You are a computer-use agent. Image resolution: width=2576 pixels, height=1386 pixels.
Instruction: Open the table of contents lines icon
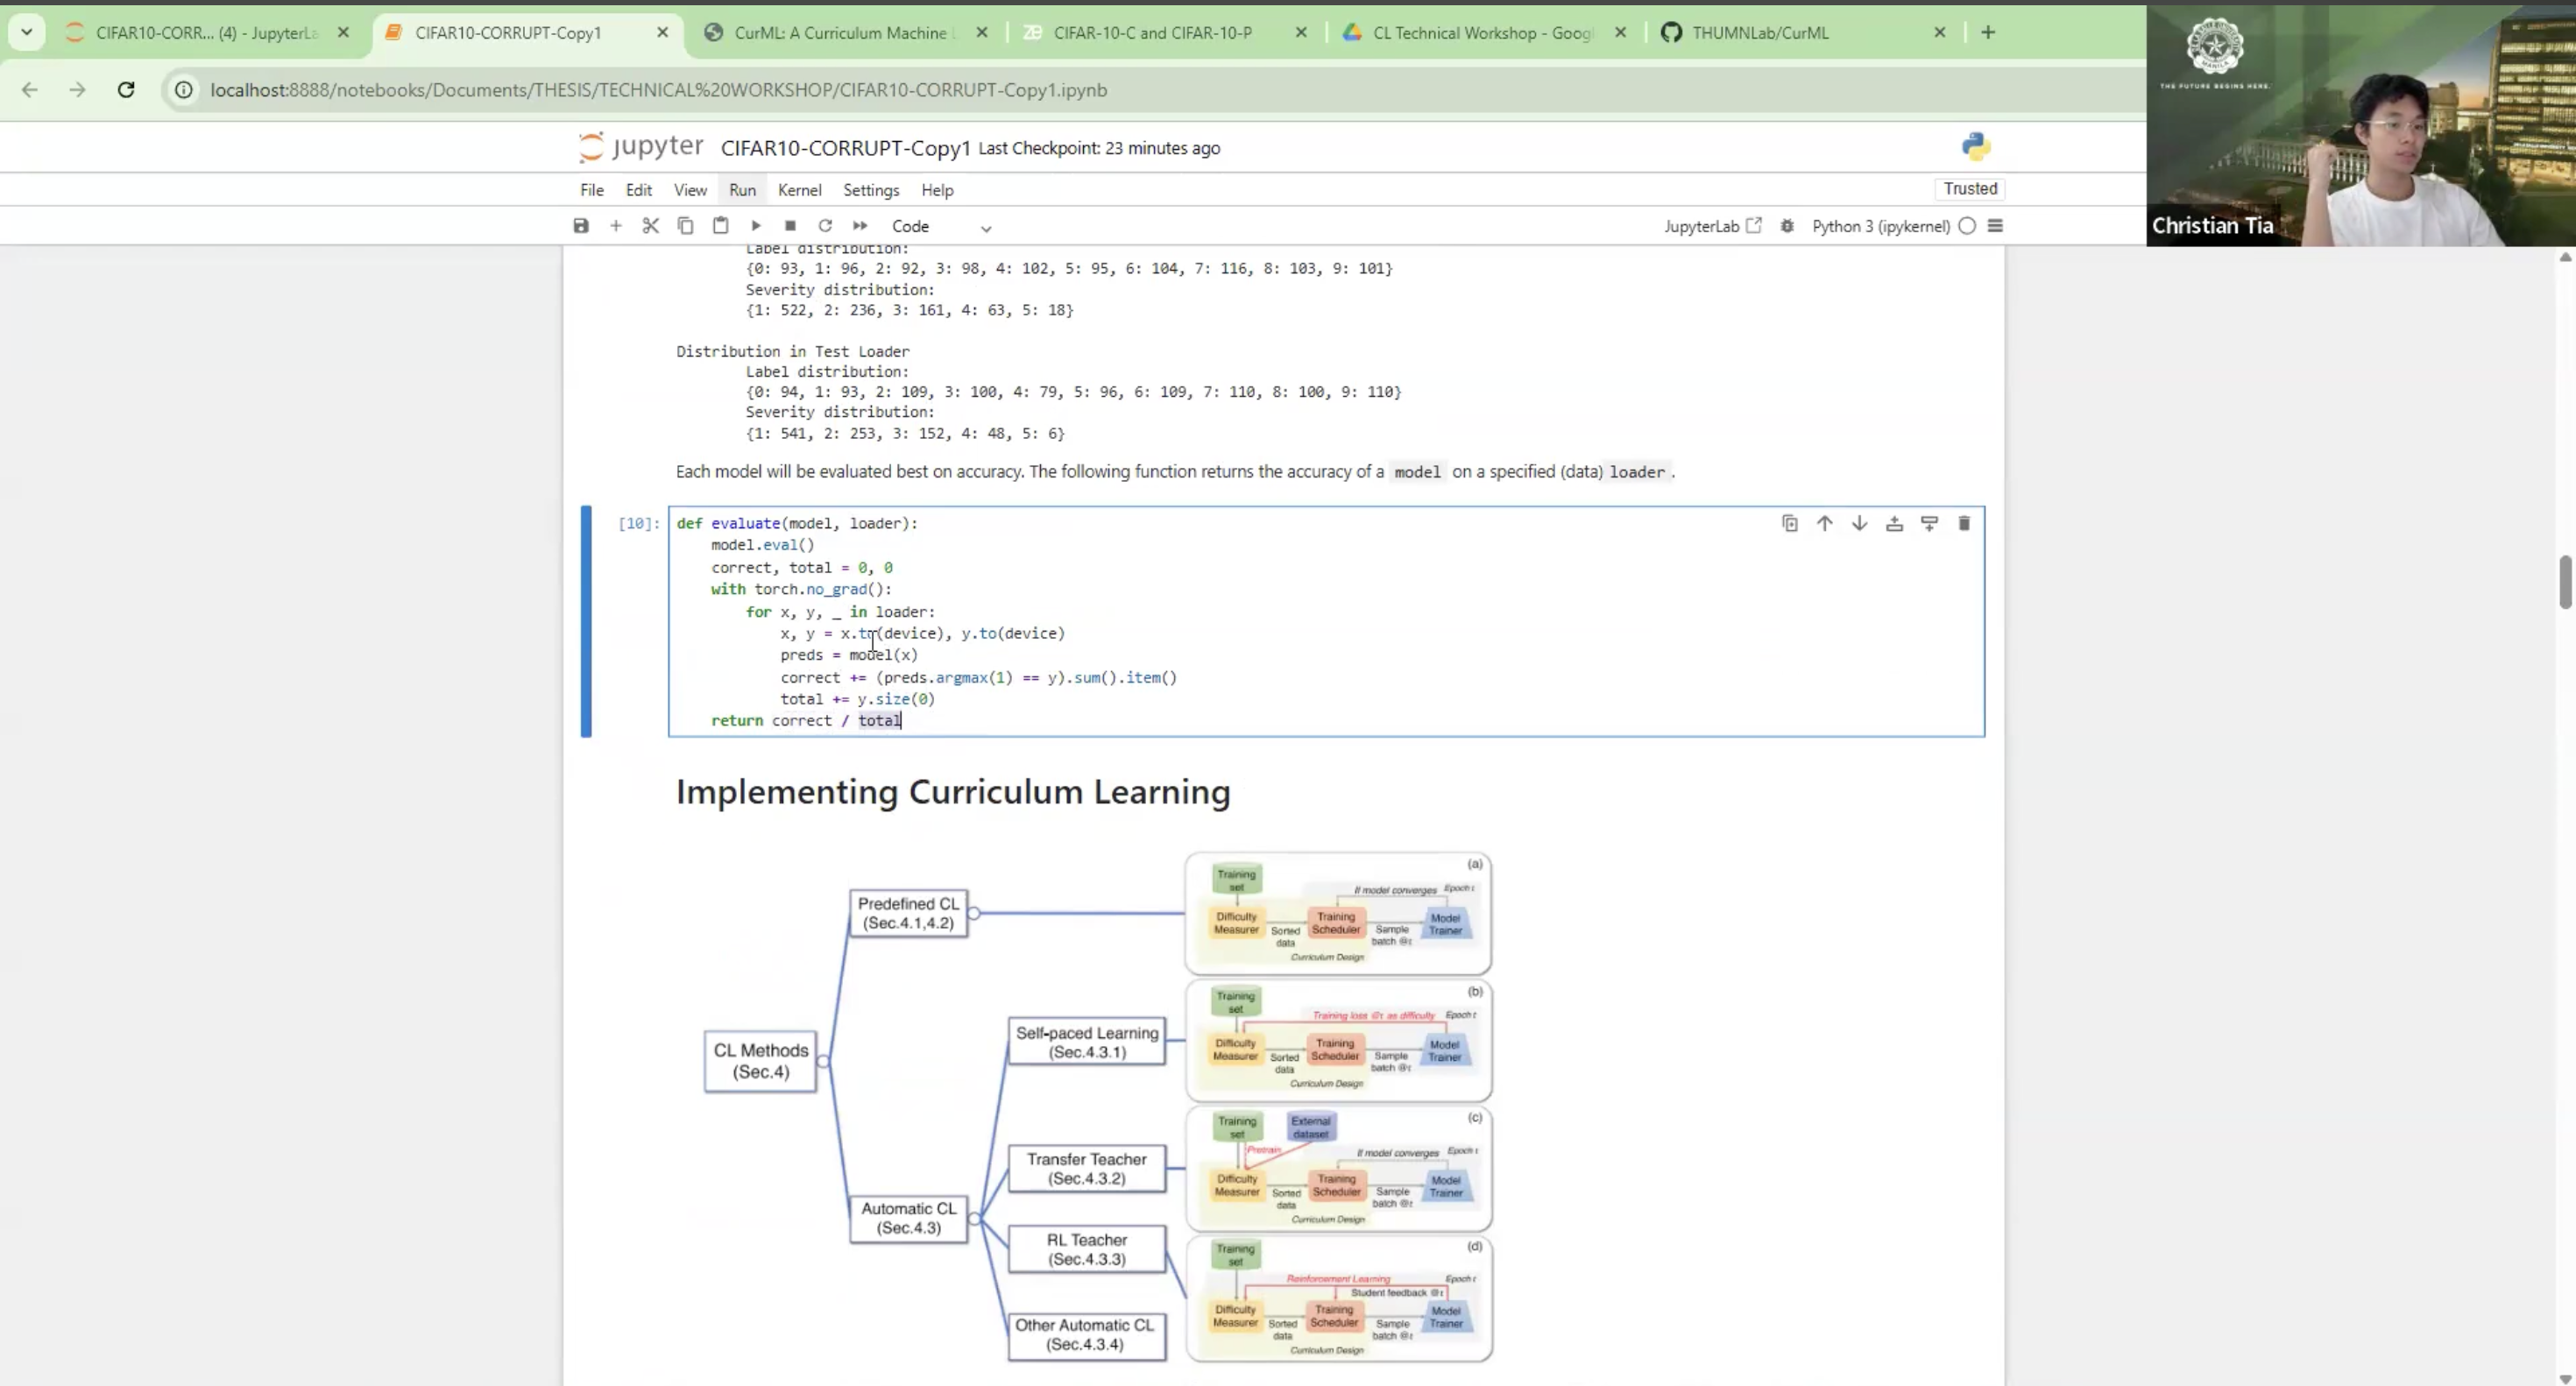(1995, 226)
